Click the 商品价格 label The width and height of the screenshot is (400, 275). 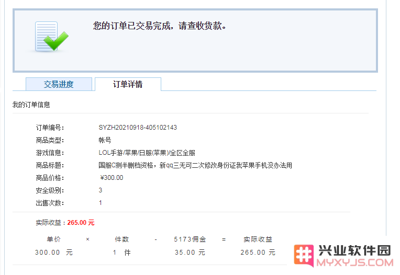pos(50,178)
